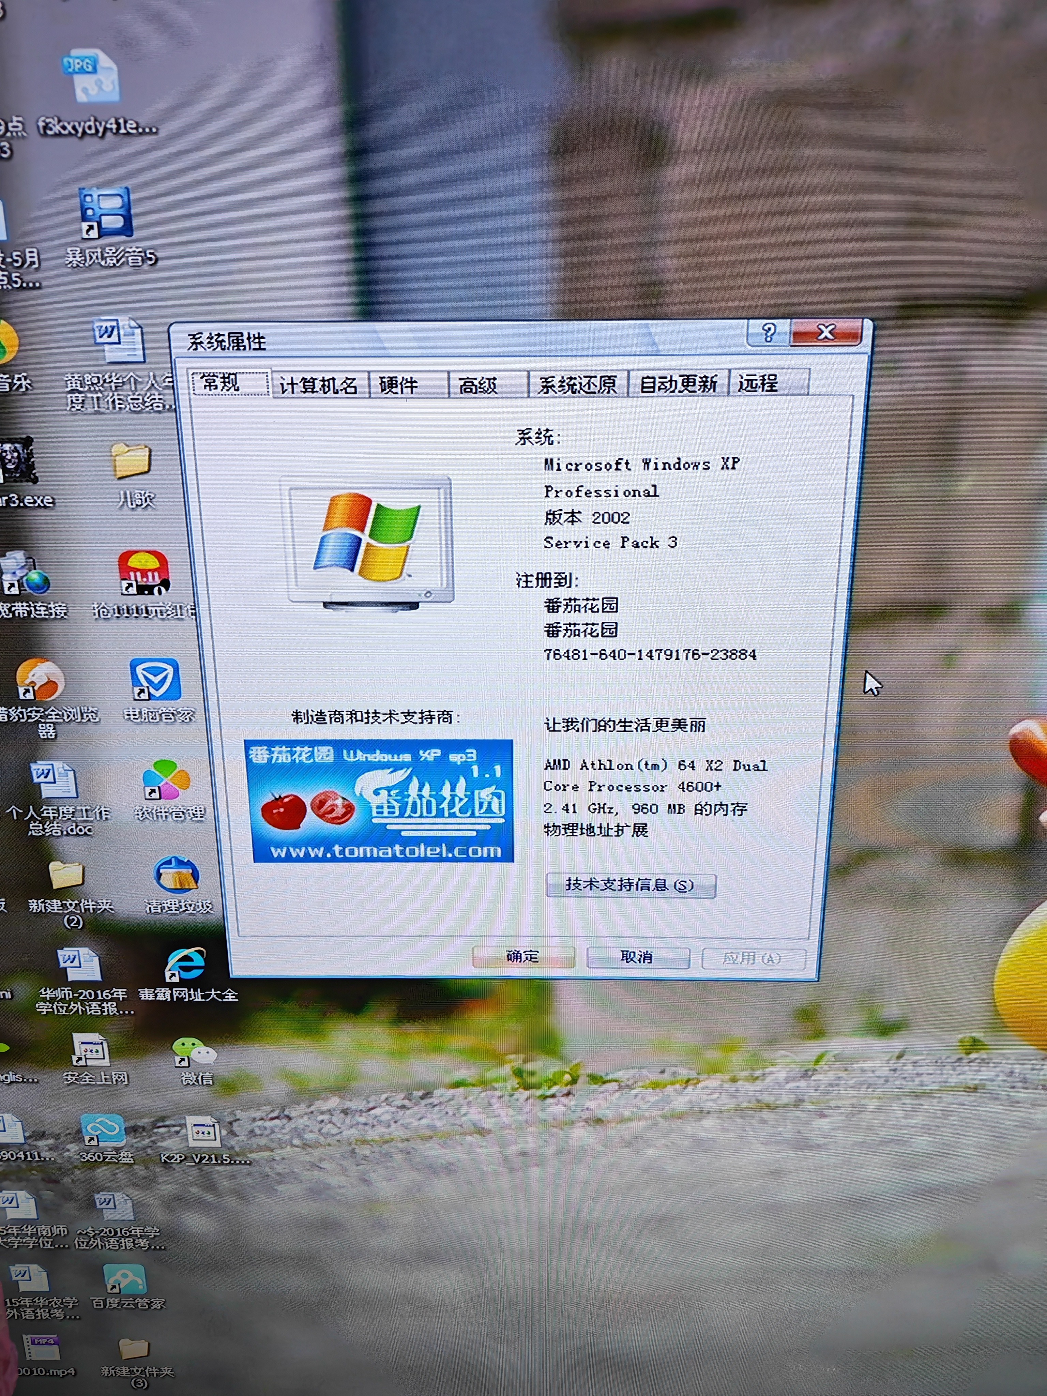The width and height of the screenshot is (1047, 1396).
Task: Click the 76481-640-1479176-23884 product ID text
Action: click(650, 654)
